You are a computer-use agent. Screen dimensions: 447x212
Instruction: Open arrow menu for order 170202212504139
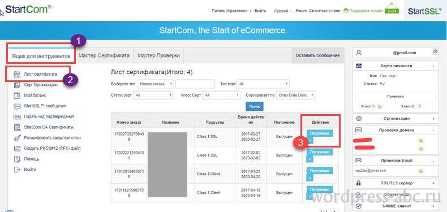pos(310,159)
